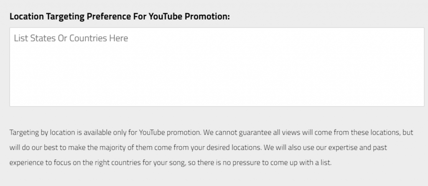
Task: Click the line starting "experience to focus"
Action: (171, 163)
